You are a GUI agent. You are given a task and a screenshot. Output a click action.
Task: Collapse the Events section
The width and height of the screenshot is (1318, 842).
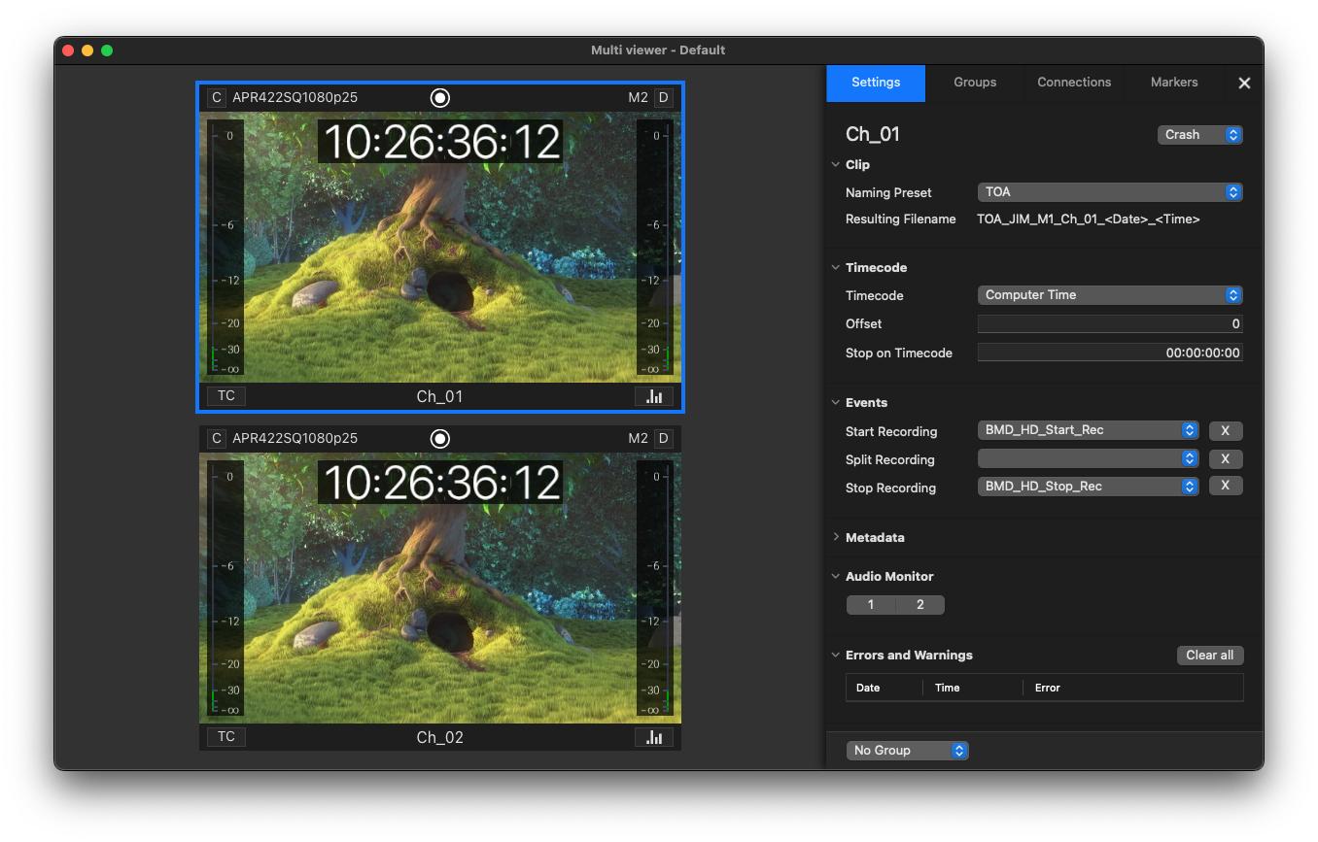[x=836, y=402]
